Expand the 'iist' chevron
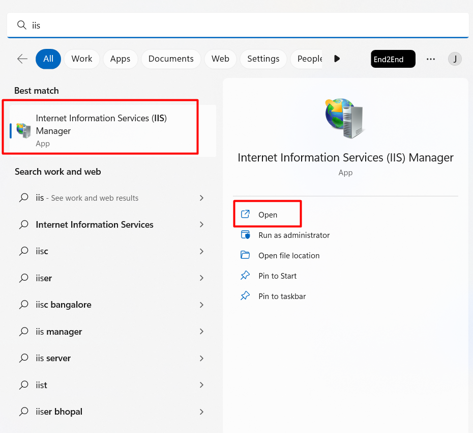The image size is (473, 433). point(201,385)
